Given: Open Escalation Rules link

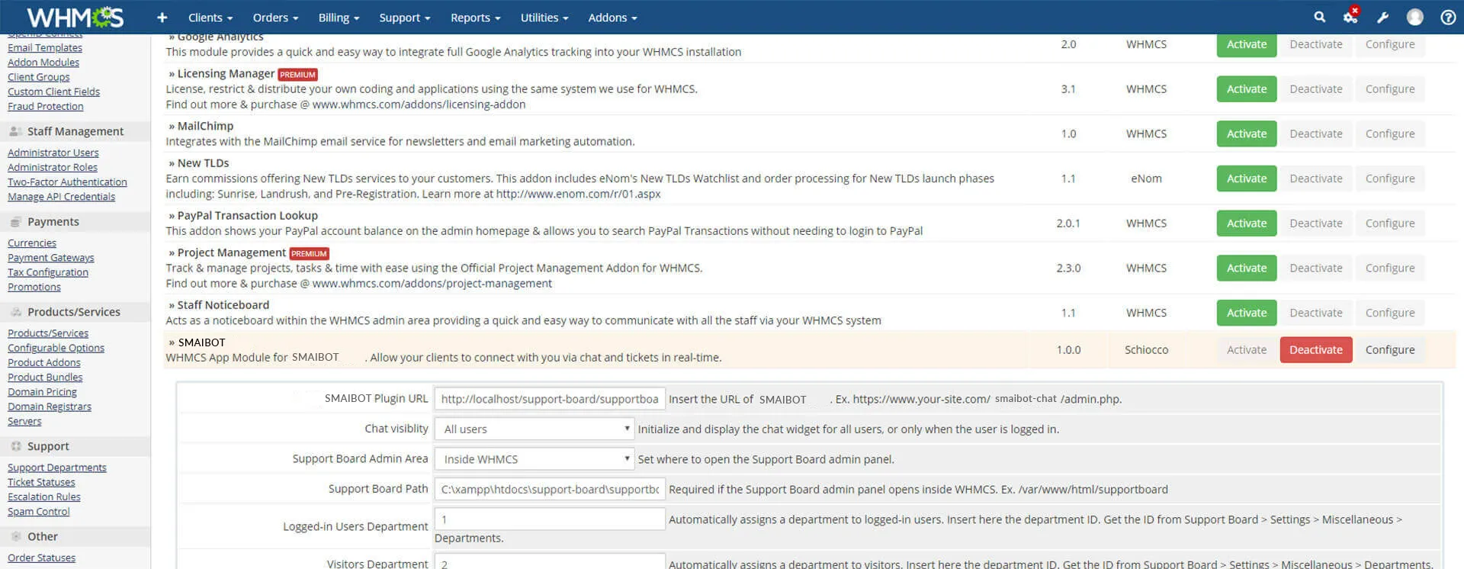Looking at the screenshot, I should [44, 497].
